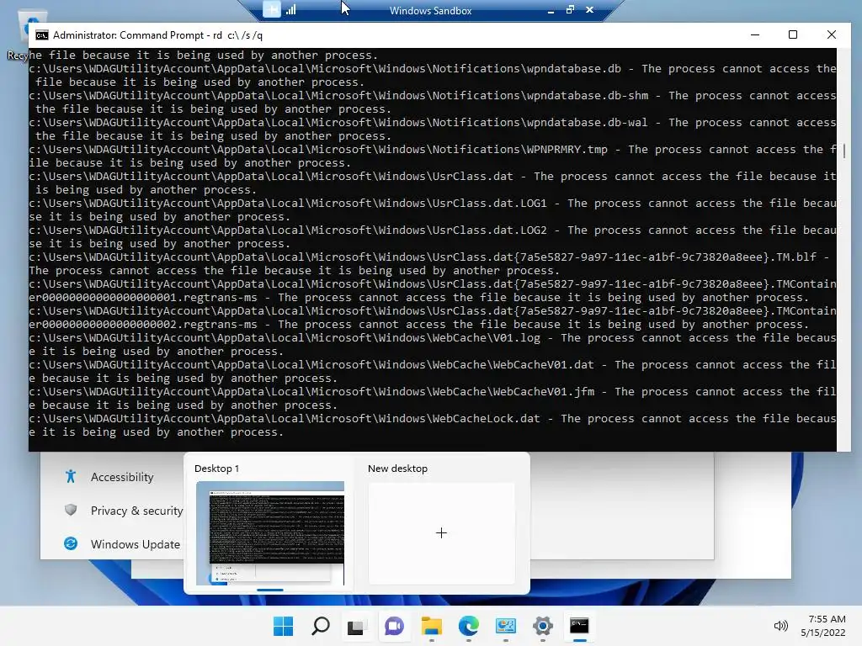862x646 pixels.
Task: Launch Microsoft Edge from the taskbar
Action: coord(468,626)
